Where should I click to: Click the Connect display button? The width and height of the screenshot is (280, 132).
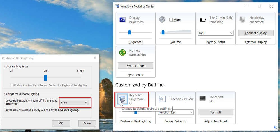[x=256, y=33]
